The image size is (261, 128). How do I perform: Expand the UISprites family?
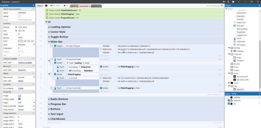[x=232, y=51]
